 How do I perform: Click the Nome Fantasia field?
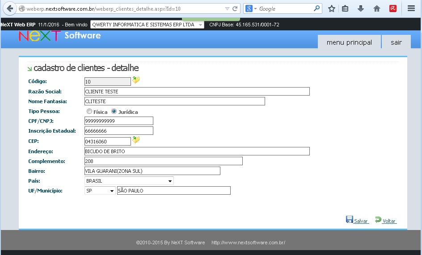[x=175, y=101]
